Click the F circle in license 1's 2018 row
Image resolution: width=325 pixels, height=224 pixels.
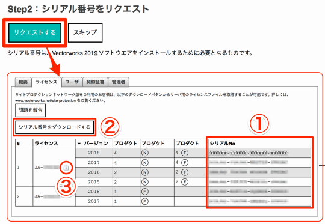[185, 153]
